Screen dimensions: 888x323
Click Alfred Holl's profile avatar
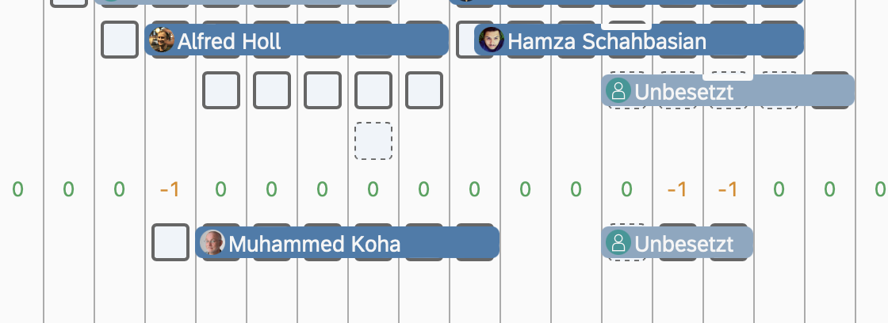(x=162, y=40)
